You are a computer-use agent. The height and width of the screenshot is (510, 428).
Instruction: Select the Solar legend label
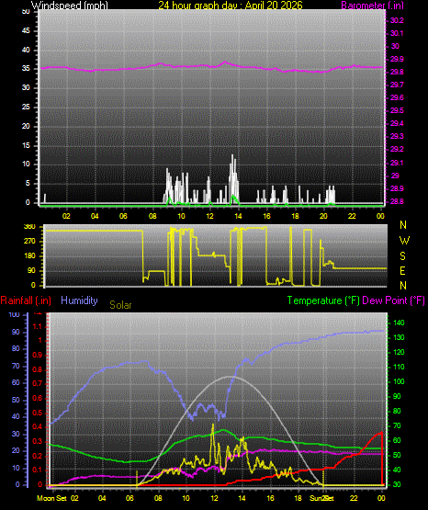[x=120, y=305]
